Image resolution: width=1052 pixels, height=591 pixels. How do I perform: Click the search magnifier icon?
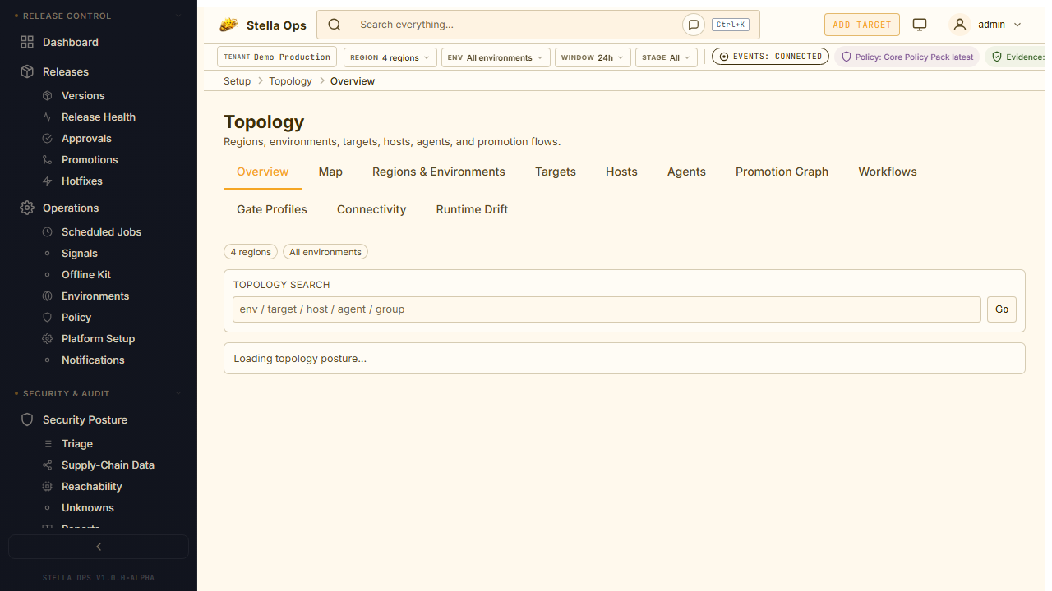pos(335,25)
